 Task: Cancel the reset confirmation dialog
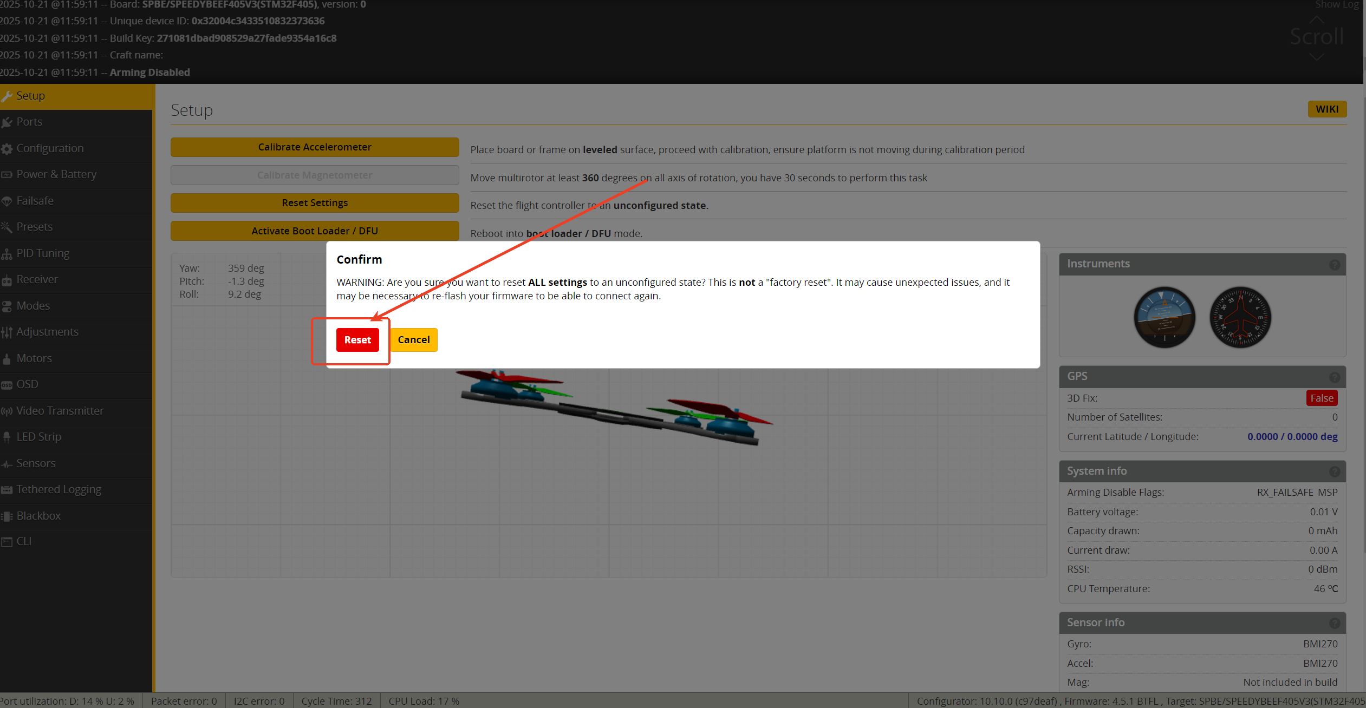[413, 340]
